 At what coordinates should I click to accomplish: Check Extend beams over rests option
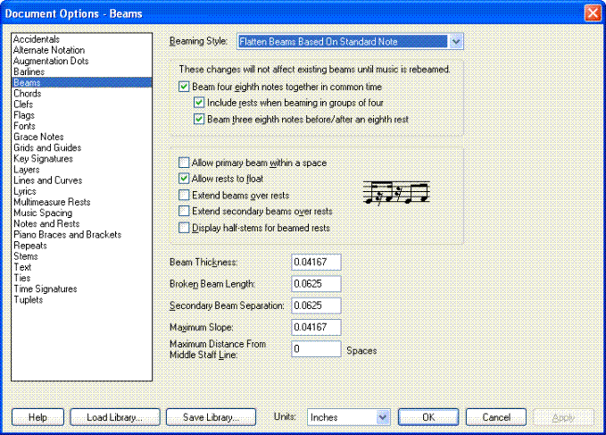point(185,196)
